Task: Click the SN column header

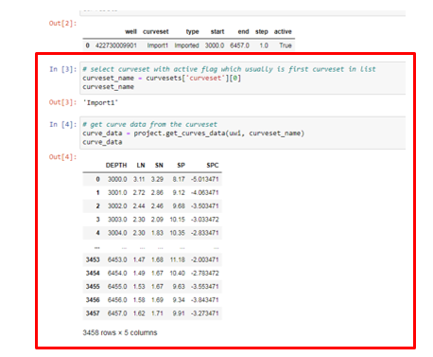Action: click(159, 165)
